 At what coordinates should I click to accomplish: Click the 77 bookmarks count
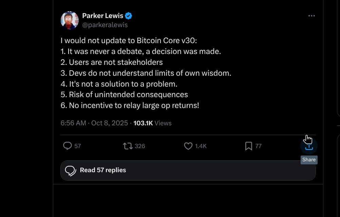259,146
